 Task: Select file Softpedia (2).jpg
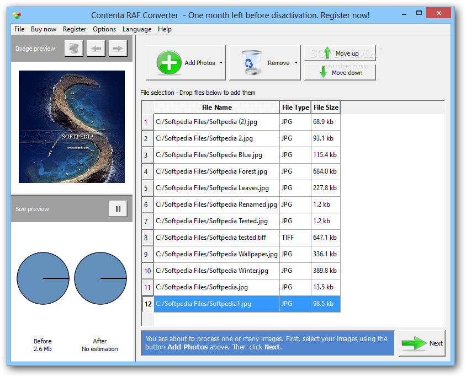click(216, 122)
